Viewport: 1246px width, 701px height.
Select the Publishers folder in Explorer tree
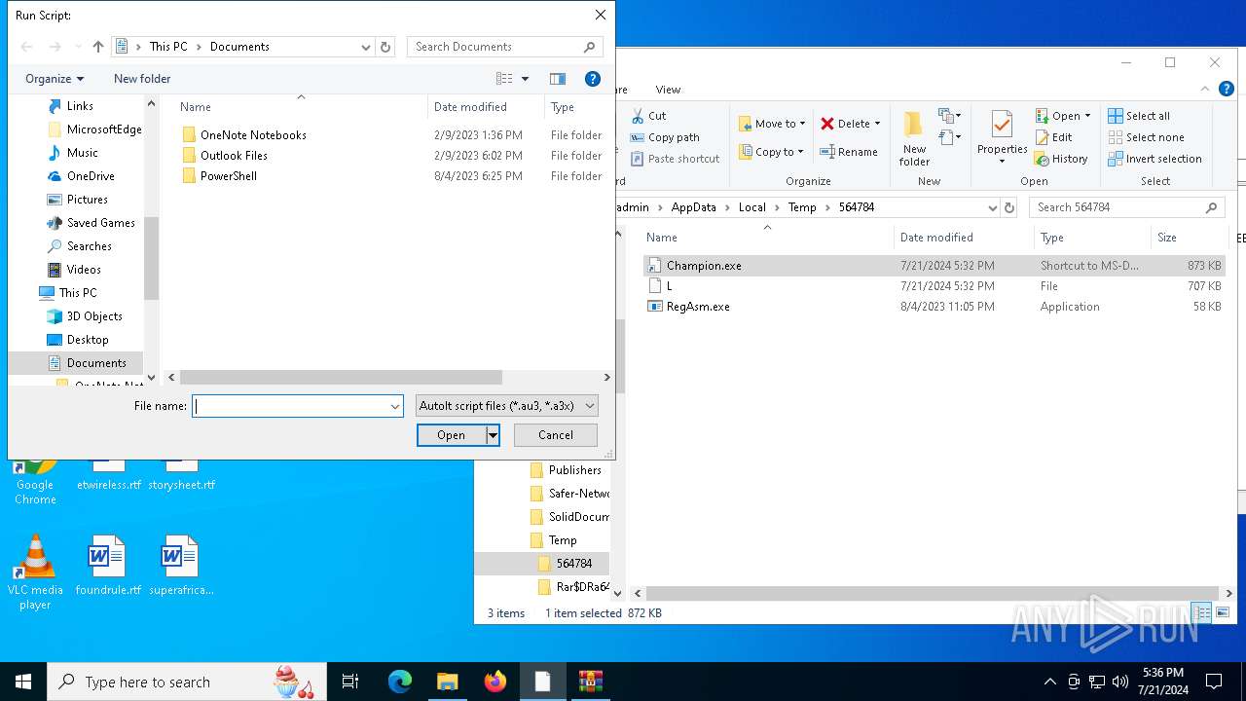point(574,470)
